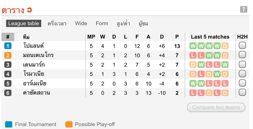Viewport: 253px width, 129px height.
Task: Open the สูง/ต่ำ tab
Action: tap(123, 24)
